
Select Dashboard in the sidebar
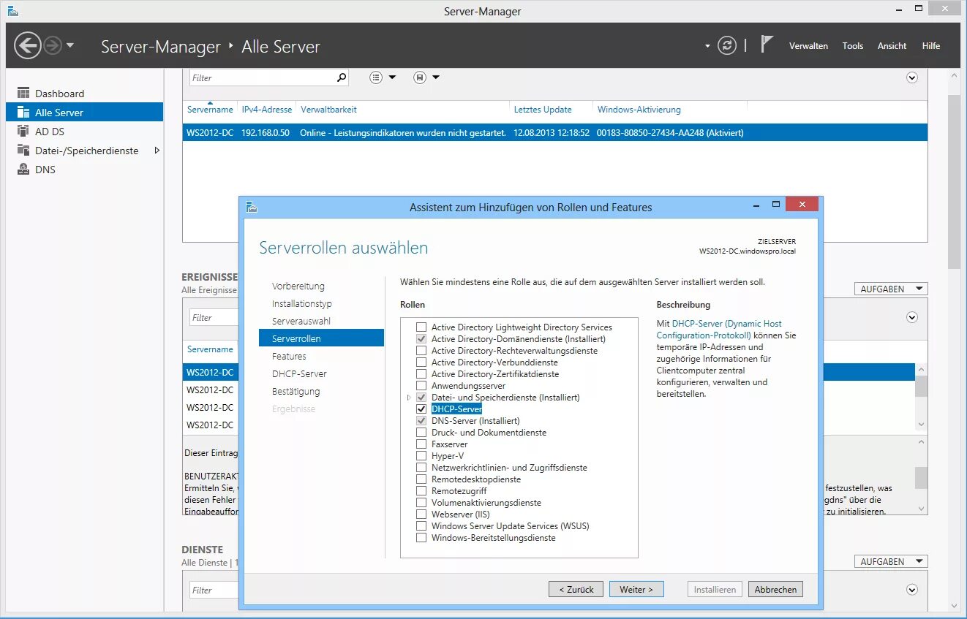pyautogui.click(x=84, y=94)
